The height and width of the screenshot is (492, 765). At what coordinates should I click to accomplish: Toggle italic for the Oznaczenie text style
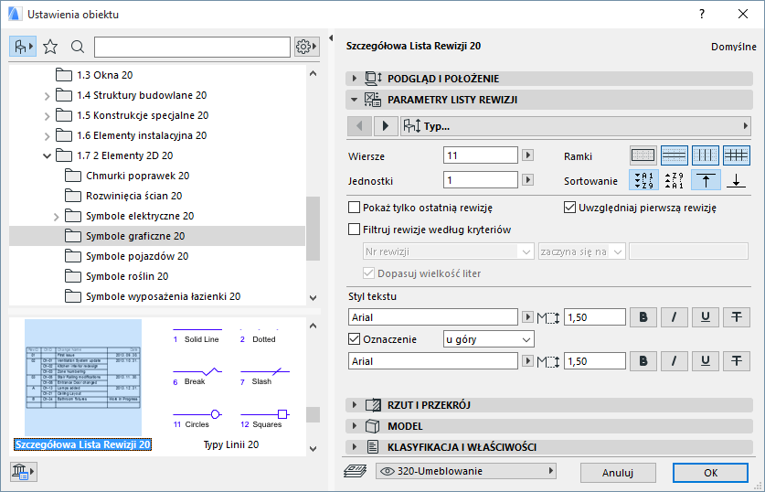point(675,361)
